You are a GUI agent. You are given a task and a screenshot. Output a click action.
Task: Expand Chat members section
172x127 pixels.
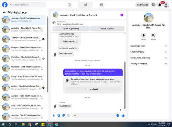coord(149,52)
